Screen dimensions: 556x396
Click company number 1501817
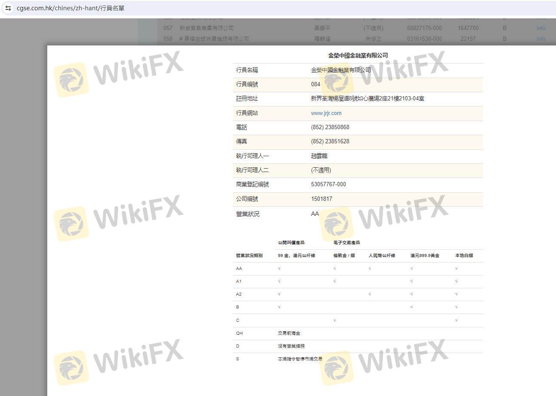pos(321,199)
